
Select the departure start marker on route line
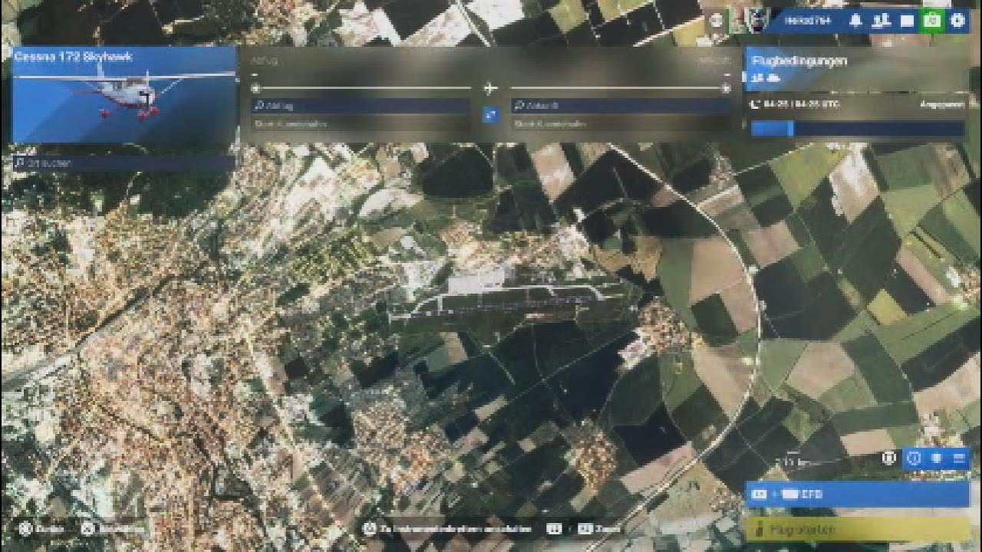coord(255,88)
